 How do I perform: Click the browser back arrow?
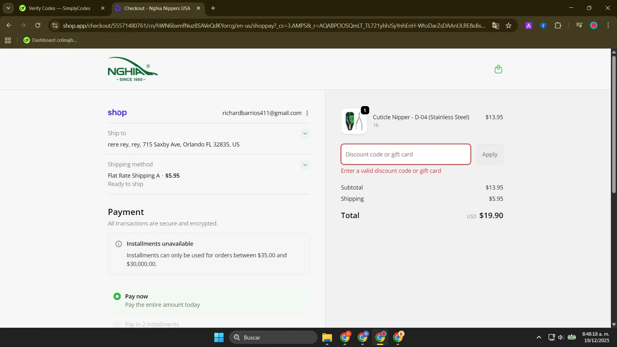9,25
